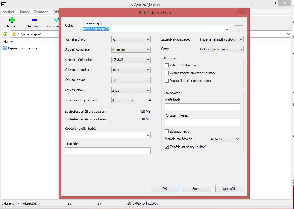The height and width of the screenshot is (209, 294).
Task: Click the folder icon in address bar
Action: pos(14,34)
